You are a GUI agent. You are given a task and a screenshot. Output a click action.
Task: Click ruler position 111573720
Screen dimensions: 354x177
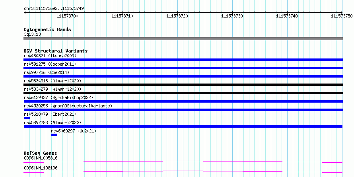pyautogui.click(x=177, y=16)
